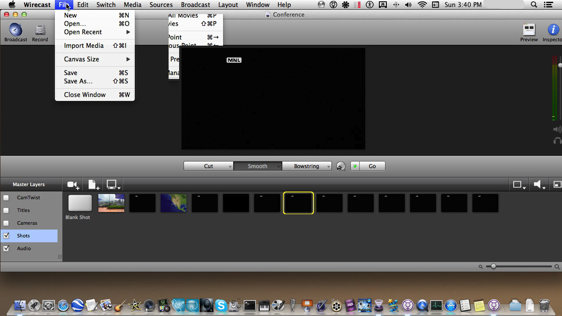The width and height of the screenshot is (562, 316).
Task: Toggle the green AutoLive light beside Go
Action: tap(355, 166)
